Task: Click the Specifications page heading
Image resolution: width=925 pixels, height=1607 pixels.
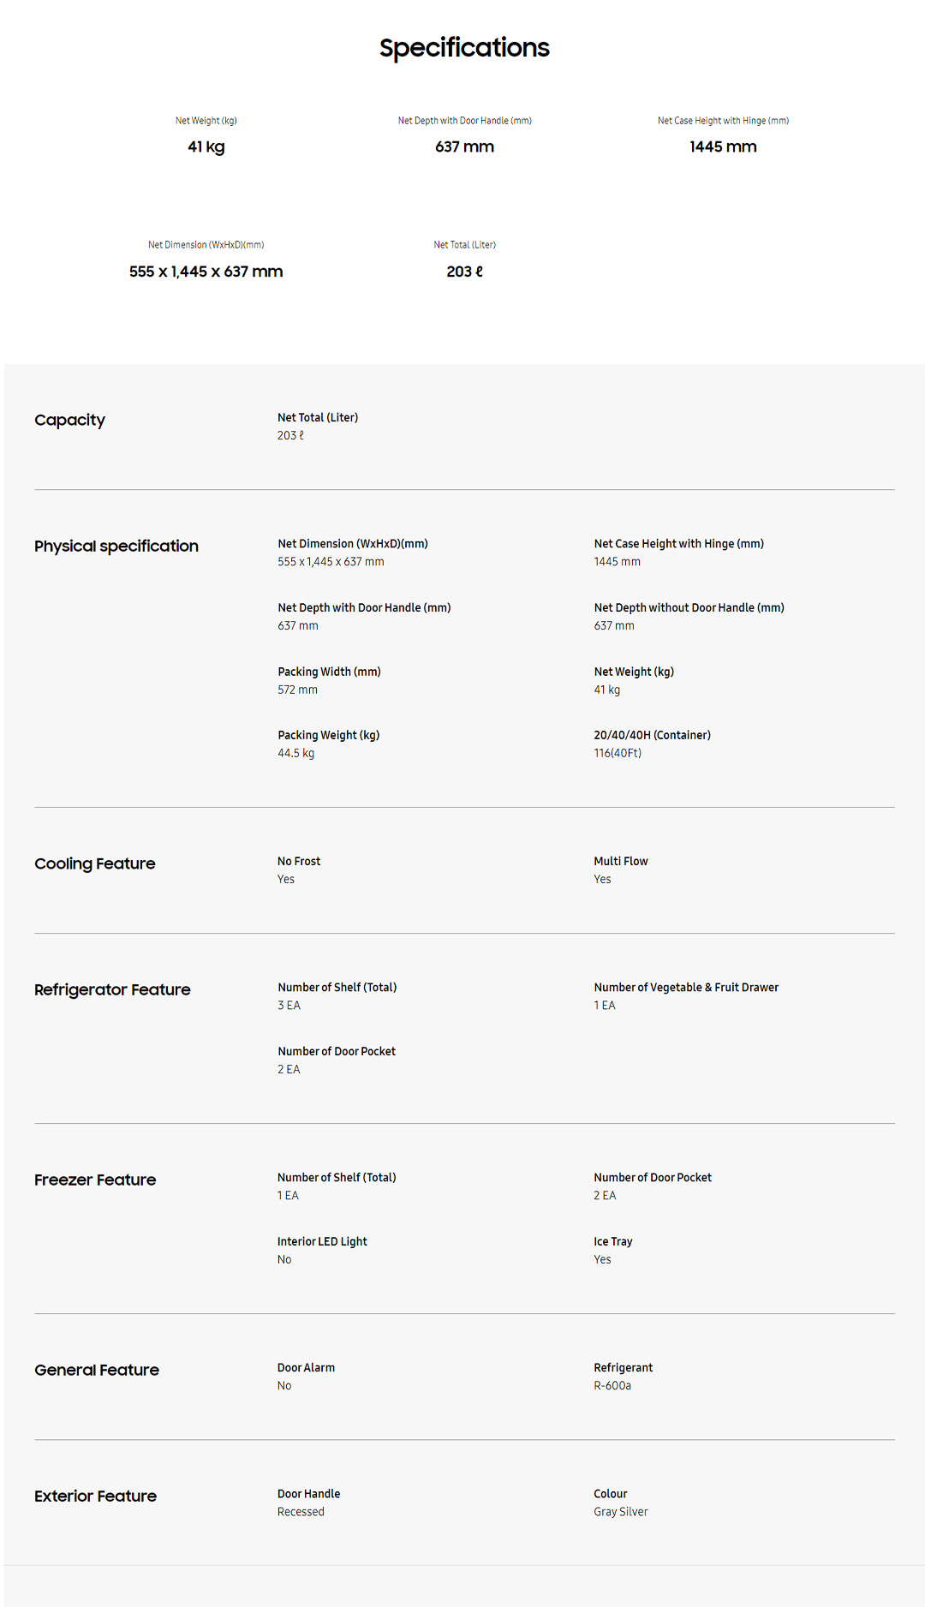Action: coord(464,48)
